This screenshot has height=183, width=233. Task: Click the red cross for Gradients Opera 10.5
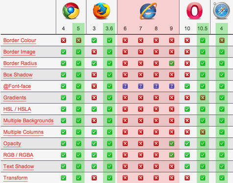[x=203, y=98]
